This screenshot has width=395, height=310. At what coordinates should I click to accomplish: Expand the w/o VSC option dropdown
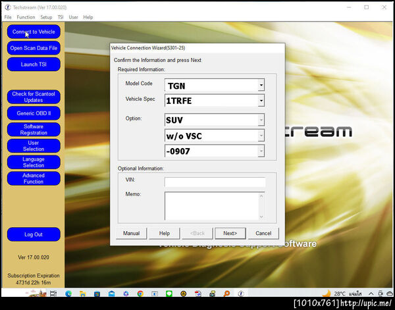tap(261, 136)
